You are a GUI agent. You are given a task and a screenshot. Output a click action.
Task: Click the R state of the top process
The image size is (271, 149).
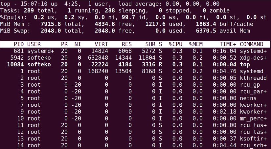[160, 65]
